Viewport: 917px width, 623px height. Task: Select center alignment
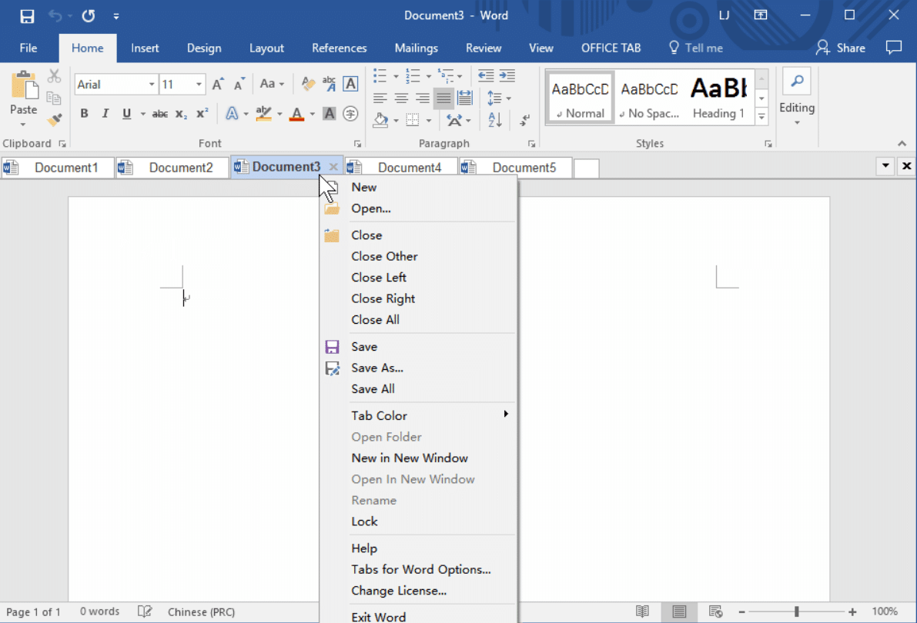click(400, 98)
